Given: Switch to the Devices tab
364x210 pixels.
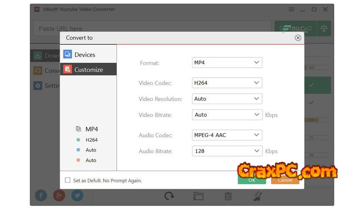Looking at the screenshot, I should [x=88, y=55].
